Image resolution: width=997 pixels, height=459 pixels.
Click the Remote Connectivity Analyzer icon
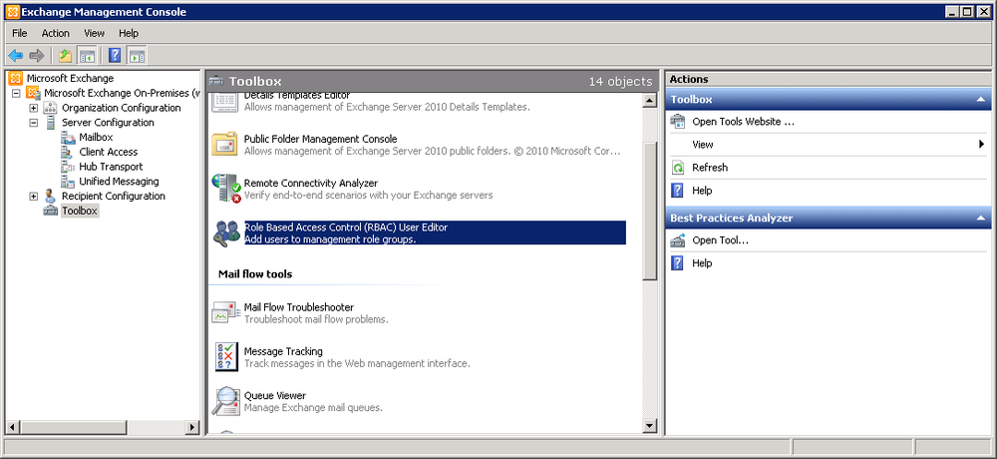tap(225, 189)
